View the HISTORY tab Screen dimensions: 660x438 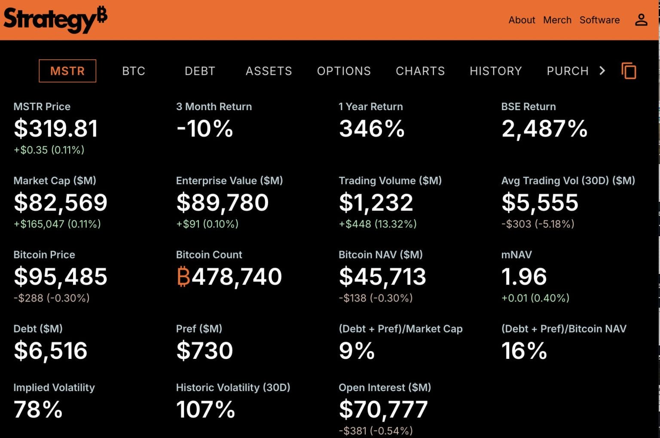point(495,71)
